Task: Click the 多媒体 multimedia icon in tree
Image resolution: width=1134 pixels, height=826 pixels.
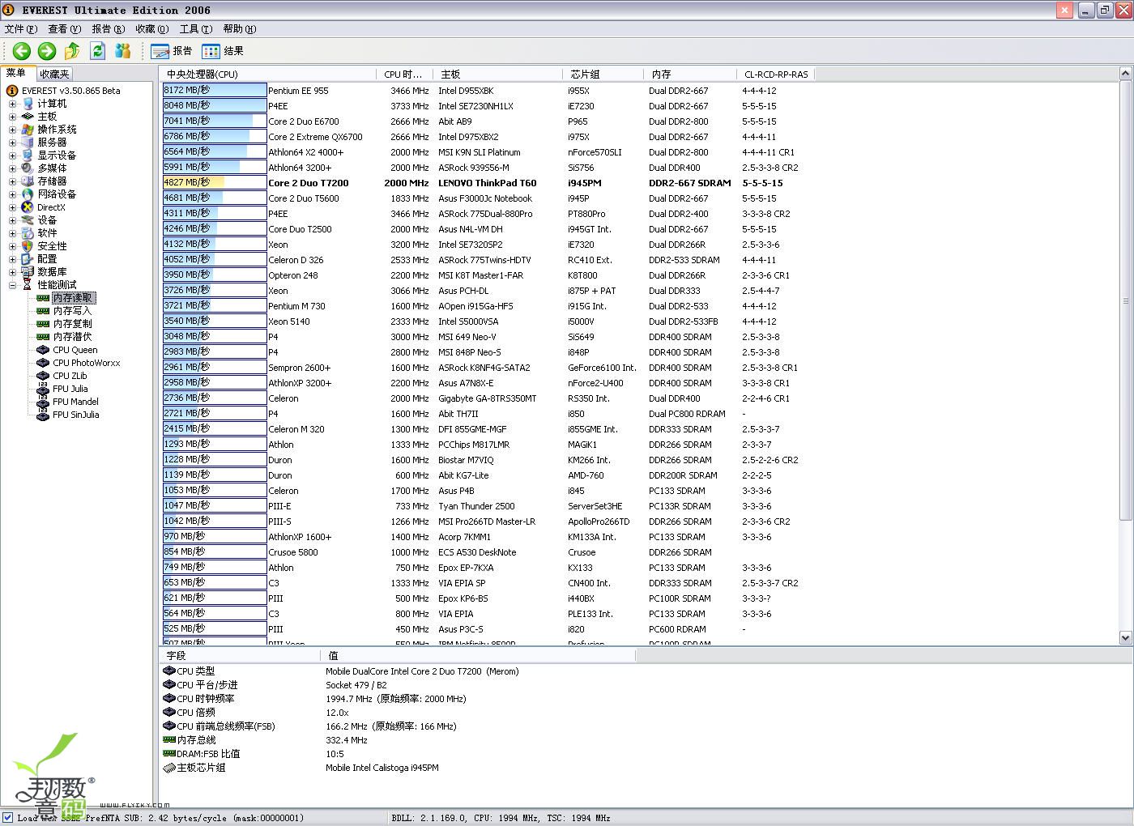Action: pos(28,168)
